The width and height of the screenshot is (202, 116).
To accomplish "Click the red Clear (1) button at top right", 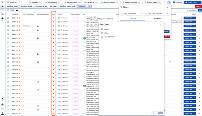I will 198,6.
